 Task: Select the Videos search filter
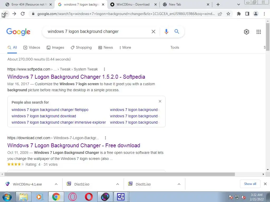pos(32,47)
